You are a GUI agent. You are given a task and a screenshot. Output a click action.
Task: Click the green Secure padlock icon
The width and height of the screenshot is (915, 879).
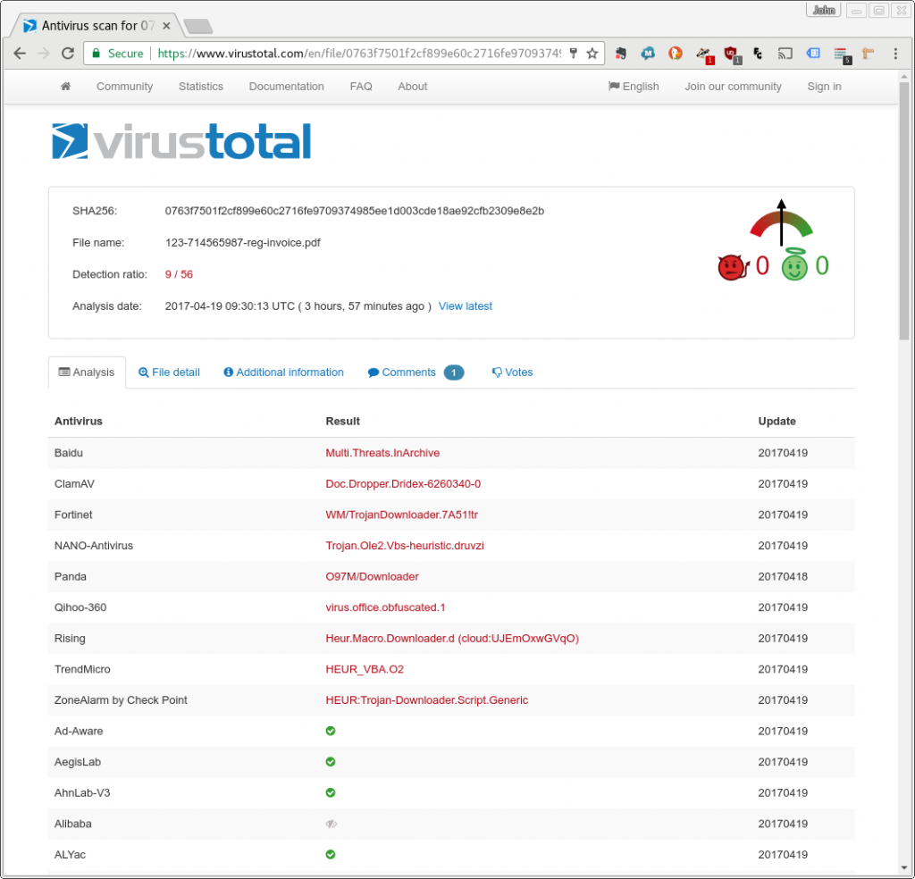click(x=97, y=54)
